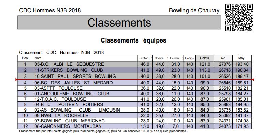Screen dimensions: 268x135
Task: Click the Section 1 column header
Action: tap(145, 58)
